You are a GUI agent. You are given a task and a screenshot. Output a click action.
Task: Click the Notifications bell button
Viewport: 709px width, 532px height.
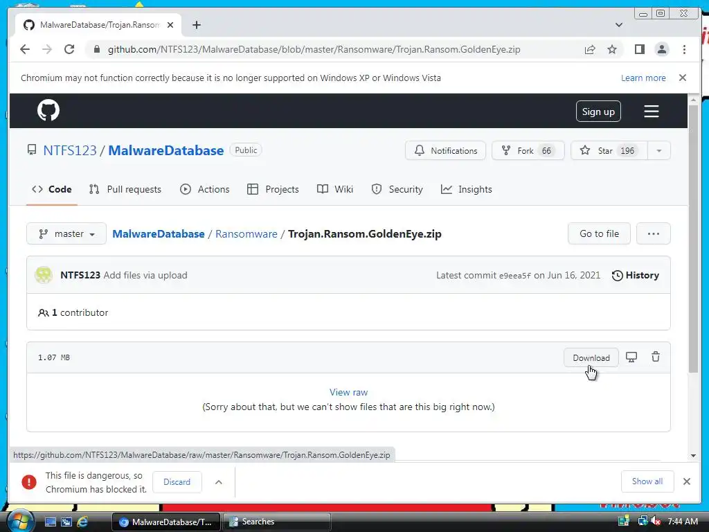point(445,150)
